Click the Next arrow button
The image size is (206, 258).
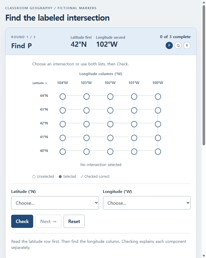click(x=48, y=221)
